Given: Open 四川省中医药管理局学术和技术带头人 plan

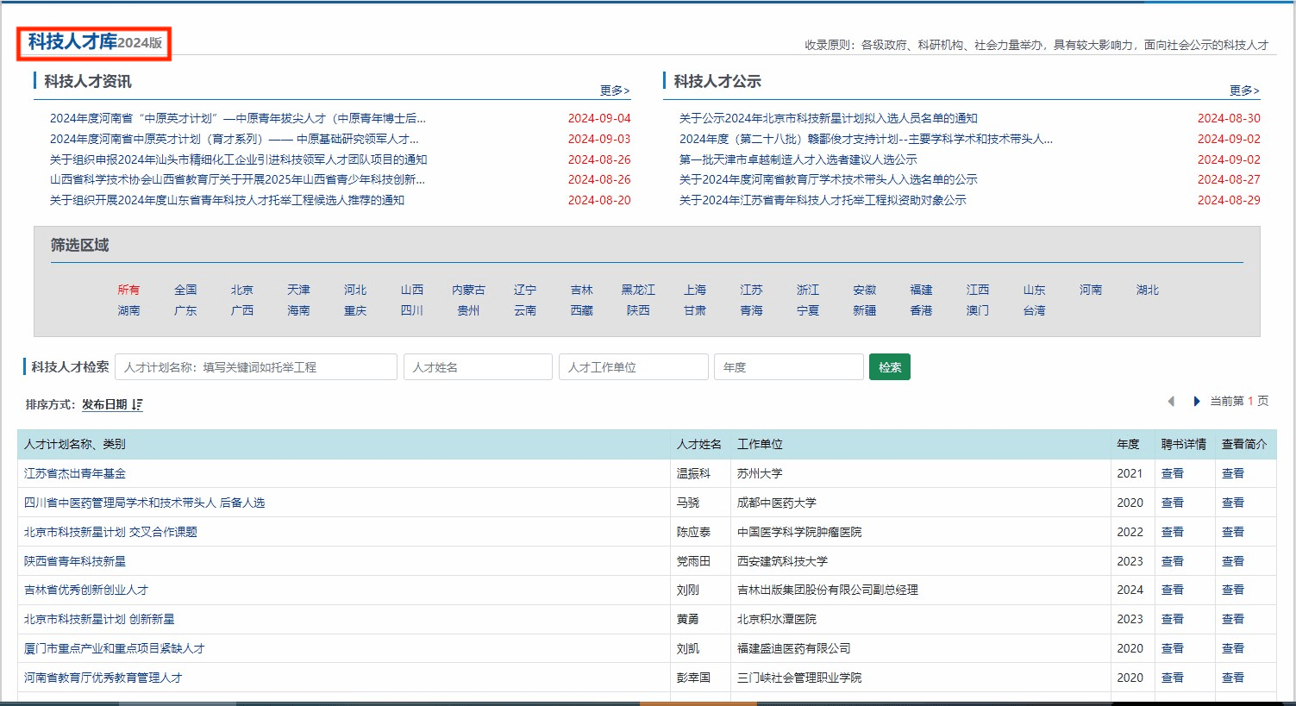Looking at the screenshot, I should coord(144,503).
